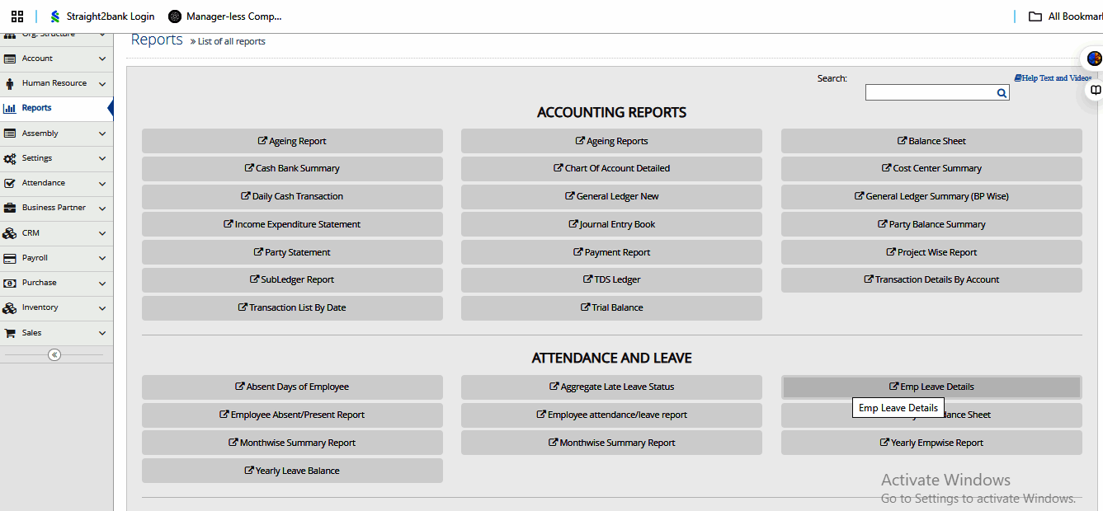Open the Trial Balance report
Viewport: 1103px width, 511px height.
tap(611, 307)
